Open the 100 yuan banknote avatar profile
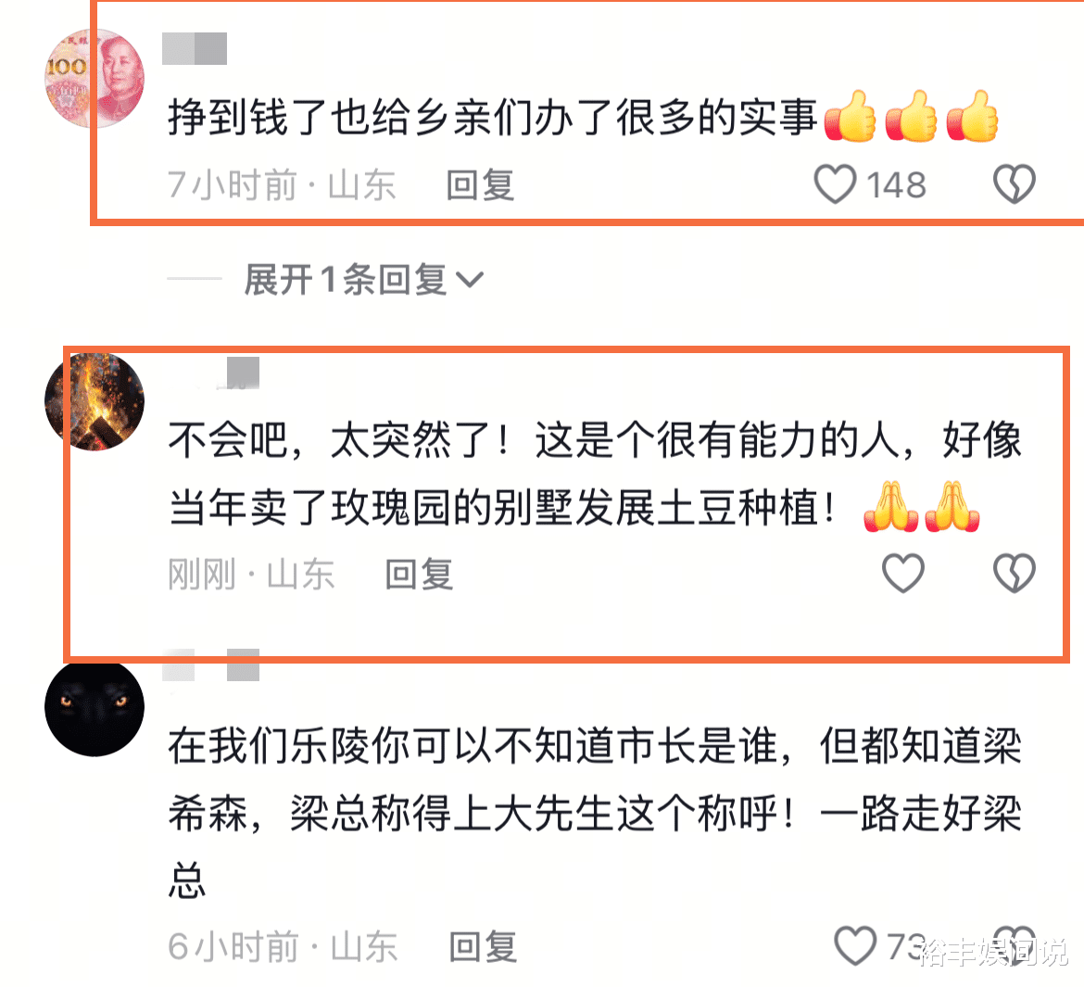 point(95,78)
